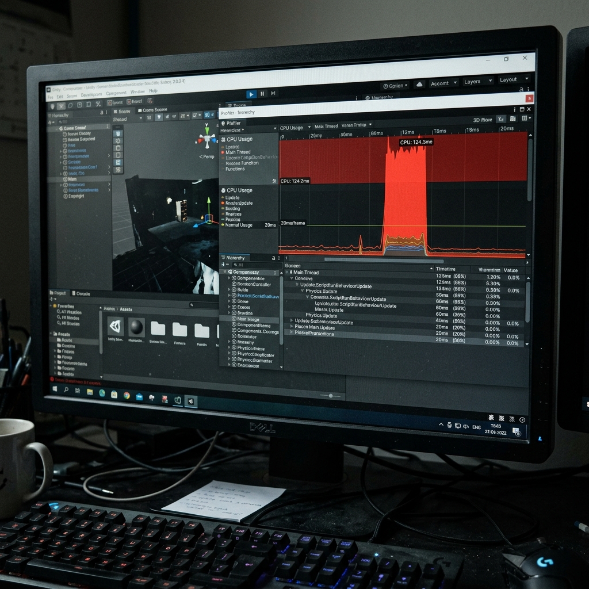Screen dimensions: 589x589
Task: Select the last scene overlay tool icon
Action: coord(118,170)
